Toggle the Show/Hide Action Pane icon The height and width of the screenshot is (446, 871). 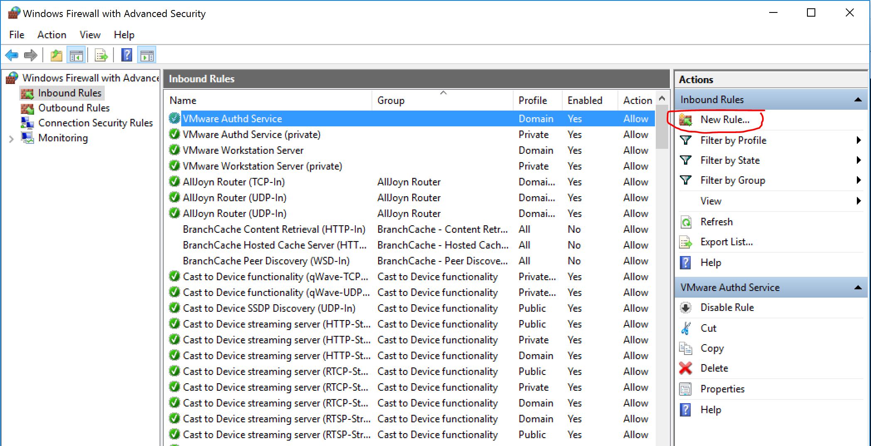coord(147,55)
